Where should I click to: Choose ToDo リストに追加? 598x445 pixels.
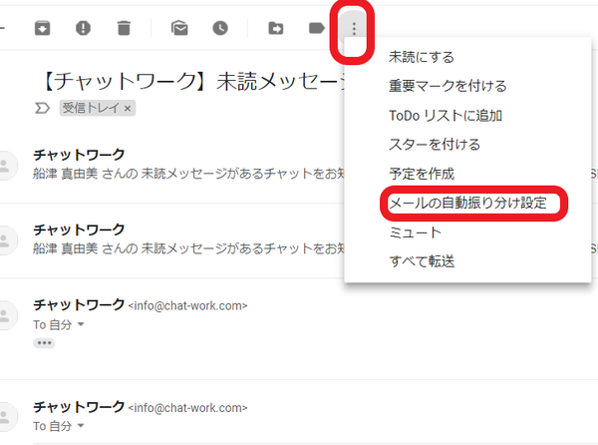(x=446, y=116)
